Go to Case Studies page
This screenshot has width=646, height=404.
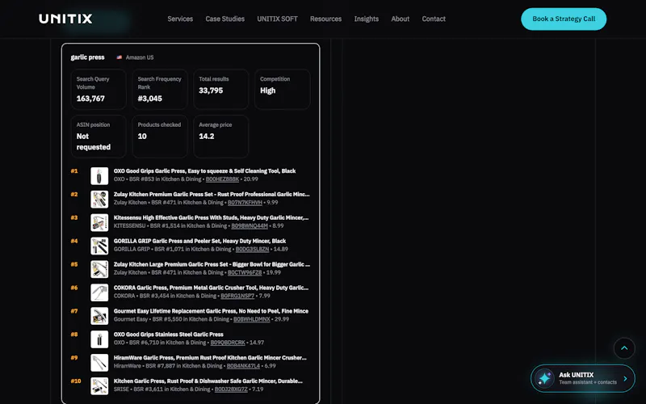[225, 19]
